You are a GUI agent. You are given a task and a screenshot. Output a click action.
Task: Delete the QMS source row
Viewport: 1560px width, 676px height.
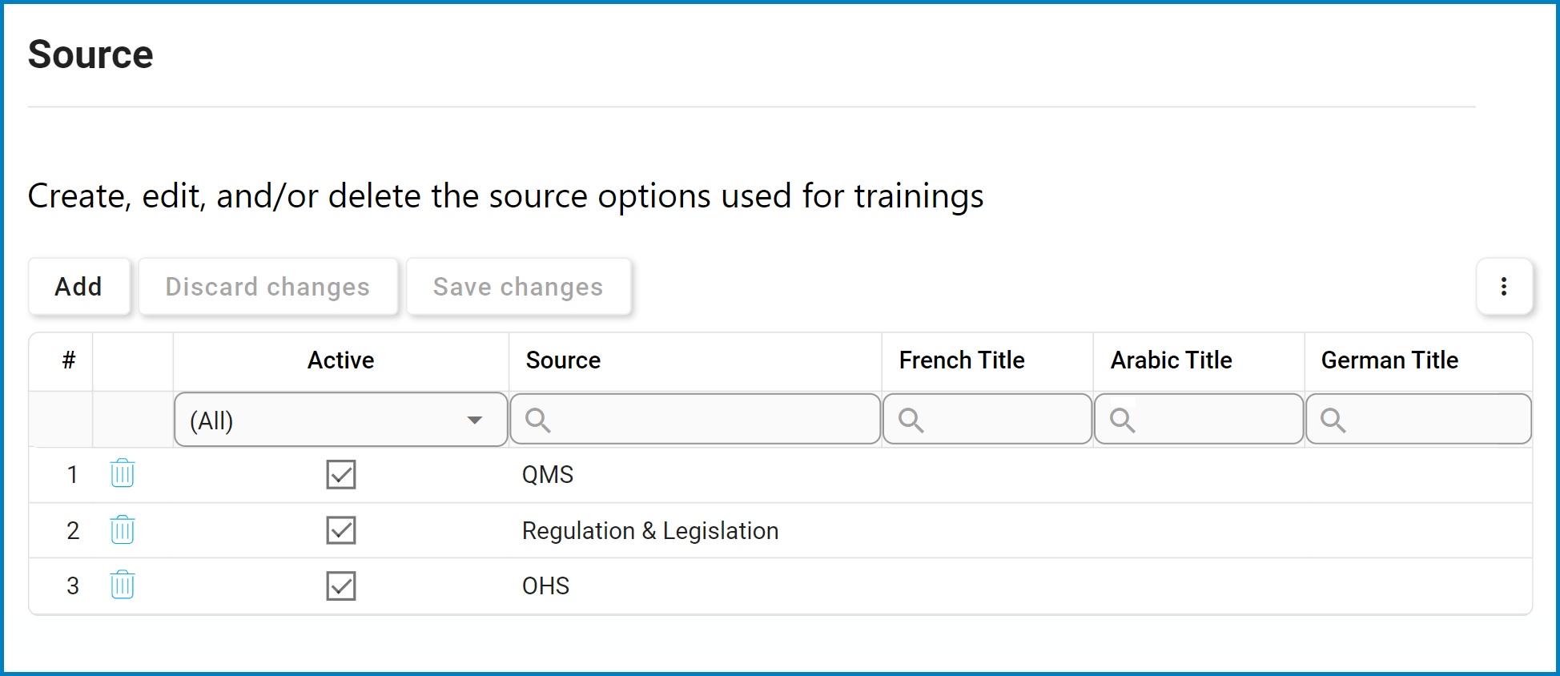[123, 473]
